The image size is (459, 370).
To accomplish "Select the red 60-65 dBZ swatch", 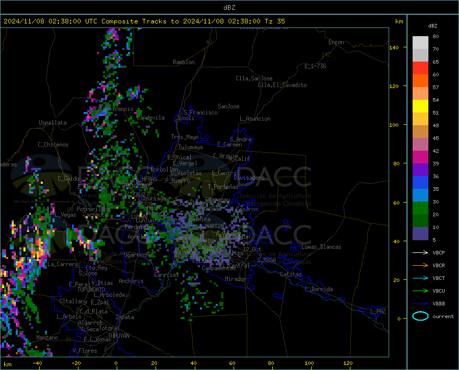I will click(x=420, y=68).
